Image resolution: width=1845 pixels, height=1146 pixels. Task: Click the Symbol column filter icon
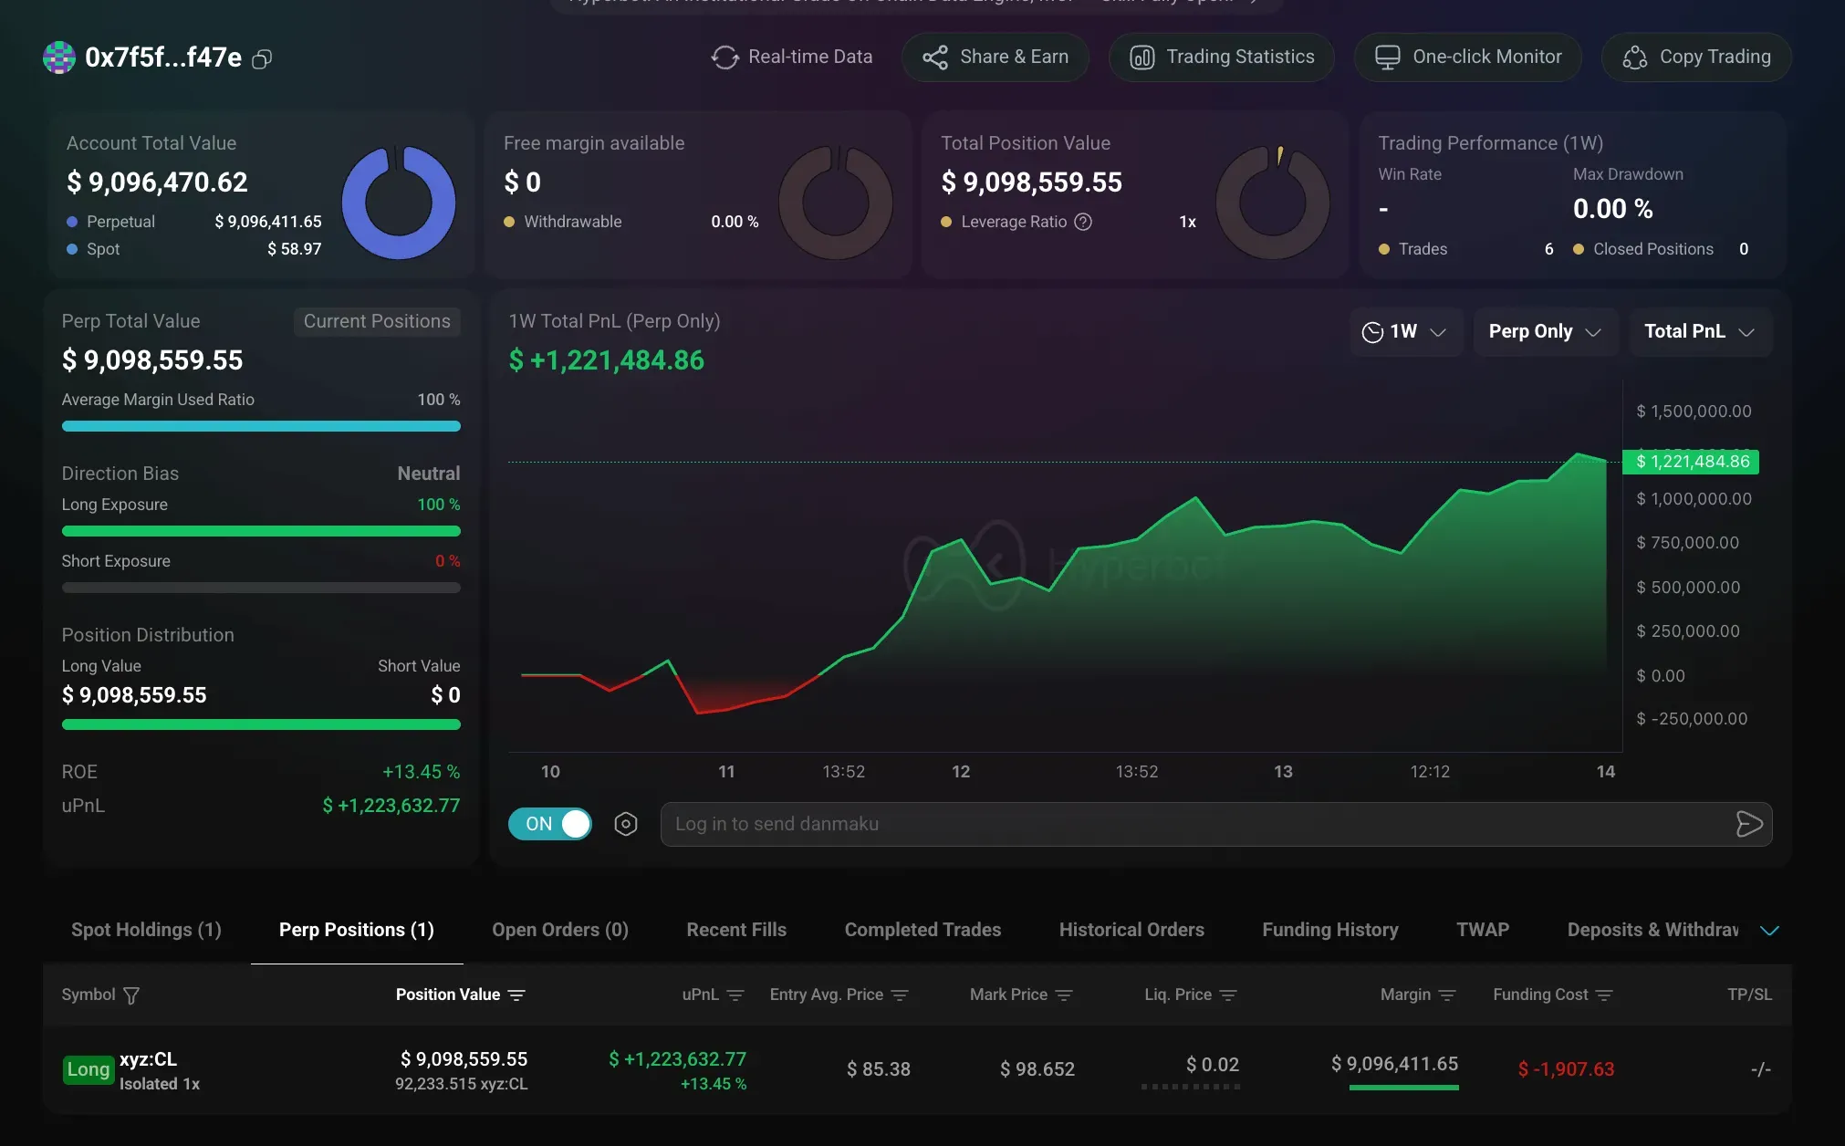pyautogui.click(x=131, y=995)
